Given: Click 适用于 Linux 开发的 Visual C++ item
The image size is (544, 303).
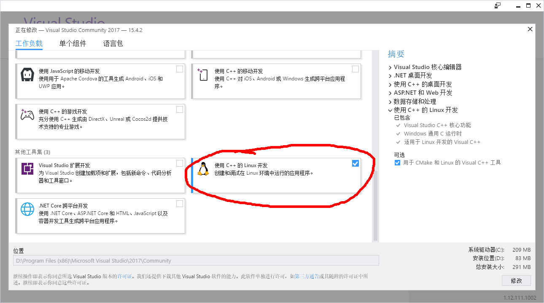Looking at the screenshot, I should click(x=442, y=142).
